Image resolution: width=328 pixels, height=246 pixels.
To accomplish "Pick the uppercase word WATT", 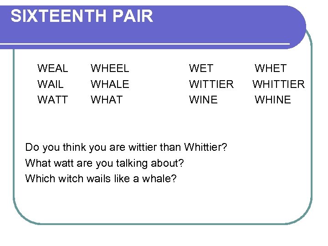I will (52, 100).
